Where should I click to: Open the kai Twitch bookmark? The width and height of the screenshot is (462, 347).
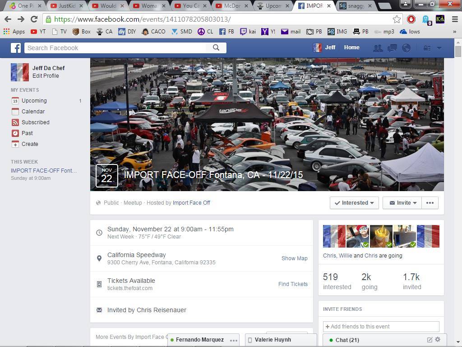click(x=248, y=32)
